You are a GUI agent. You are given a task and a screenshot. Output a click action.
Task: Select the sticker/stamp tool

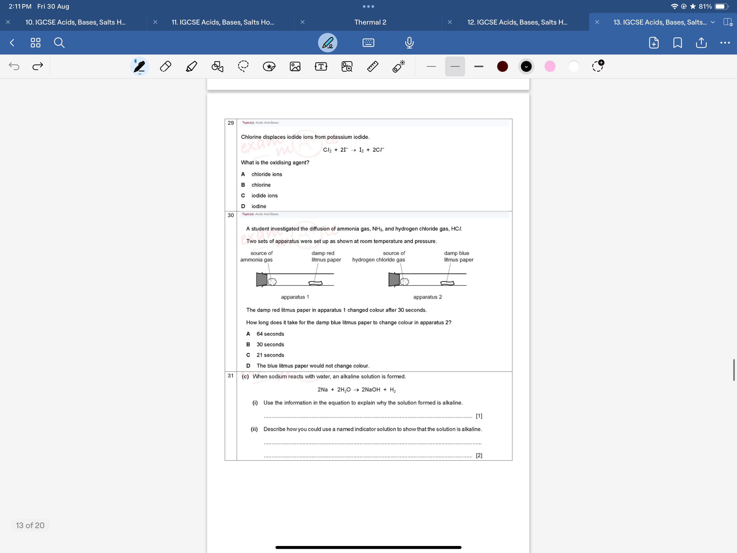(269, 66)
